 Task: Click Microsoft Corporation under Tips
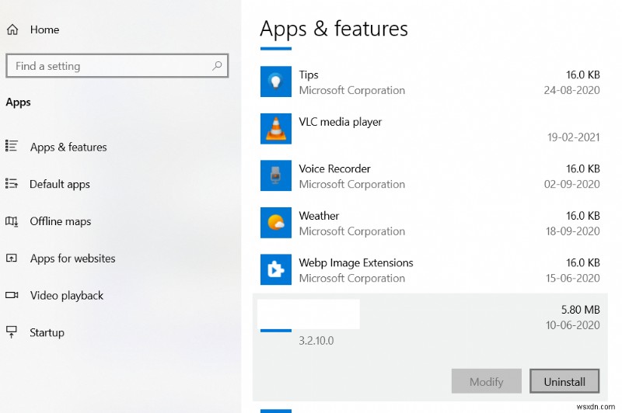[352, 90]
